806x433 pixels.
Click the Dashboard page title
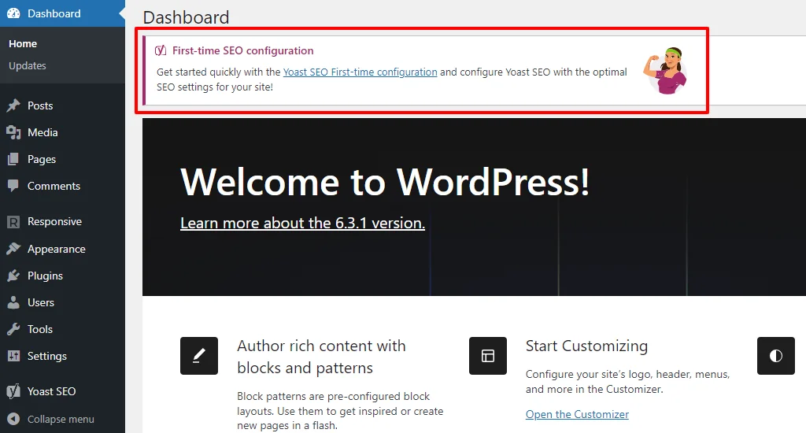point(186,17)
